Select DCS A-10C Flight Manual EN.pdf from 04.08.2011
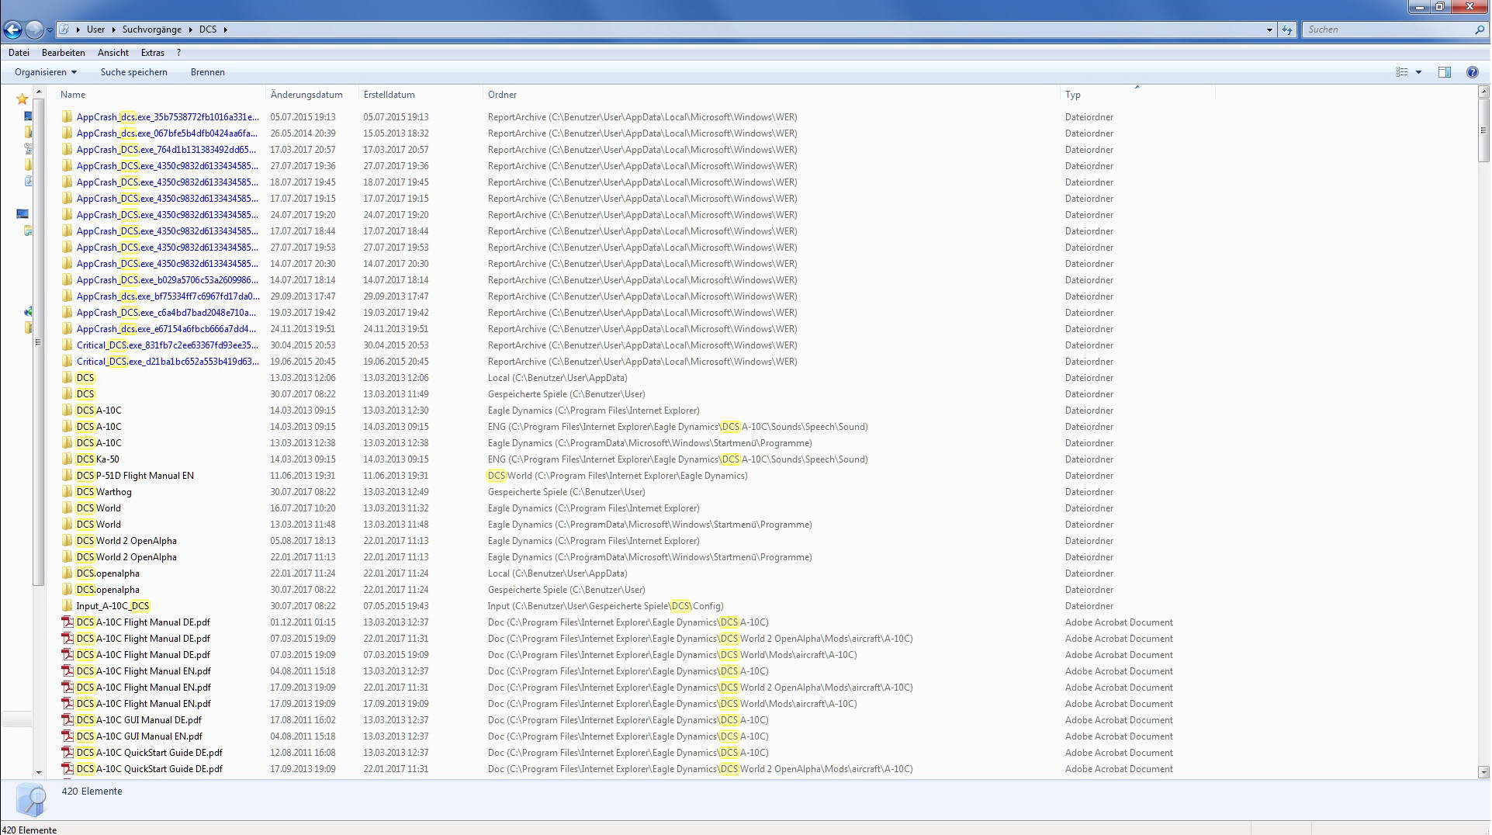The height and width of the screenshot is (835, 1492). 144,671
